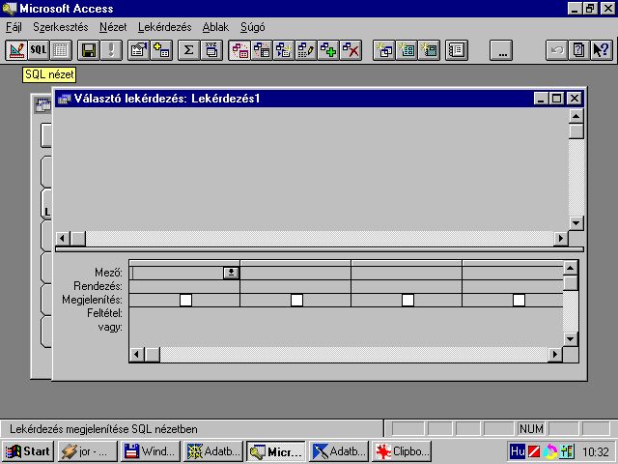Image resolution: width=618 pixels, height=464 pixels.
Task: Click Hu keyboard language tray indicator
Action: (x=518, y=451)
